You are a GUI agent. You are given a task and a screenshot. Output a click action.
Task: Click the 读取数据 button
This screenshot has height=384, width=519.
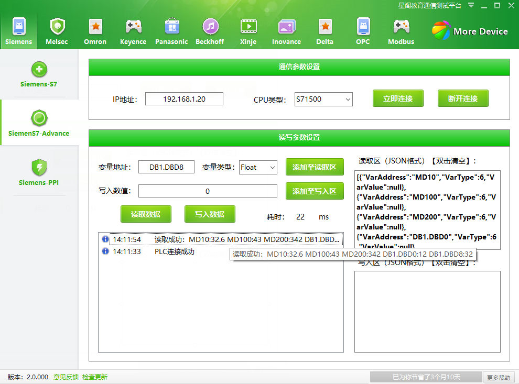coord(146,214)
